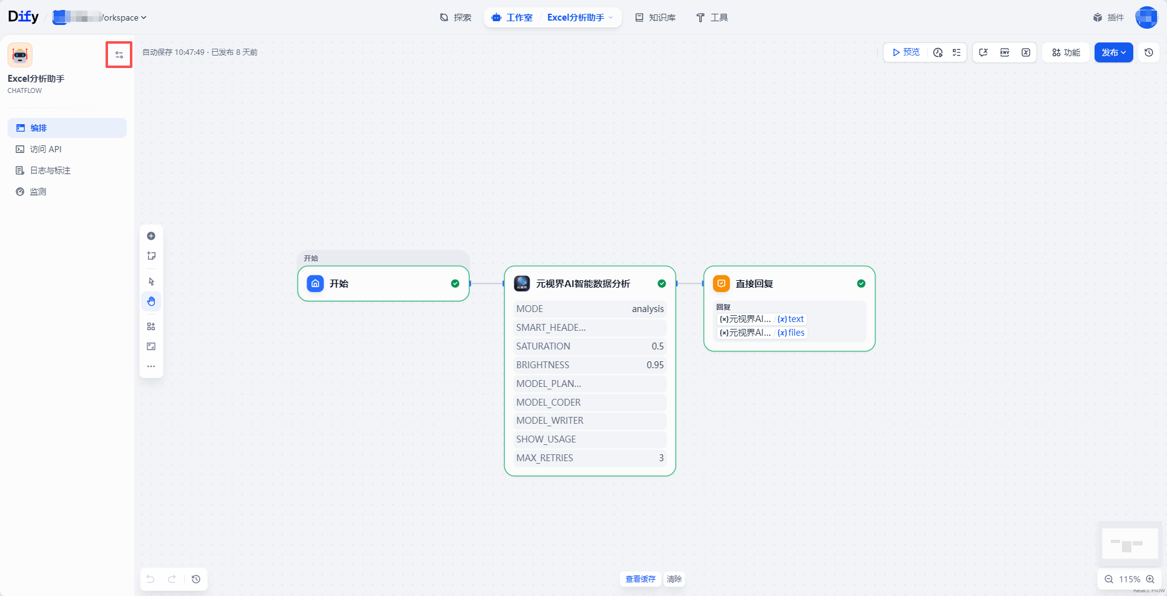Open change history icon at bottom left
The width and height of the screenshot is (1167, 596).
[196, 579]
